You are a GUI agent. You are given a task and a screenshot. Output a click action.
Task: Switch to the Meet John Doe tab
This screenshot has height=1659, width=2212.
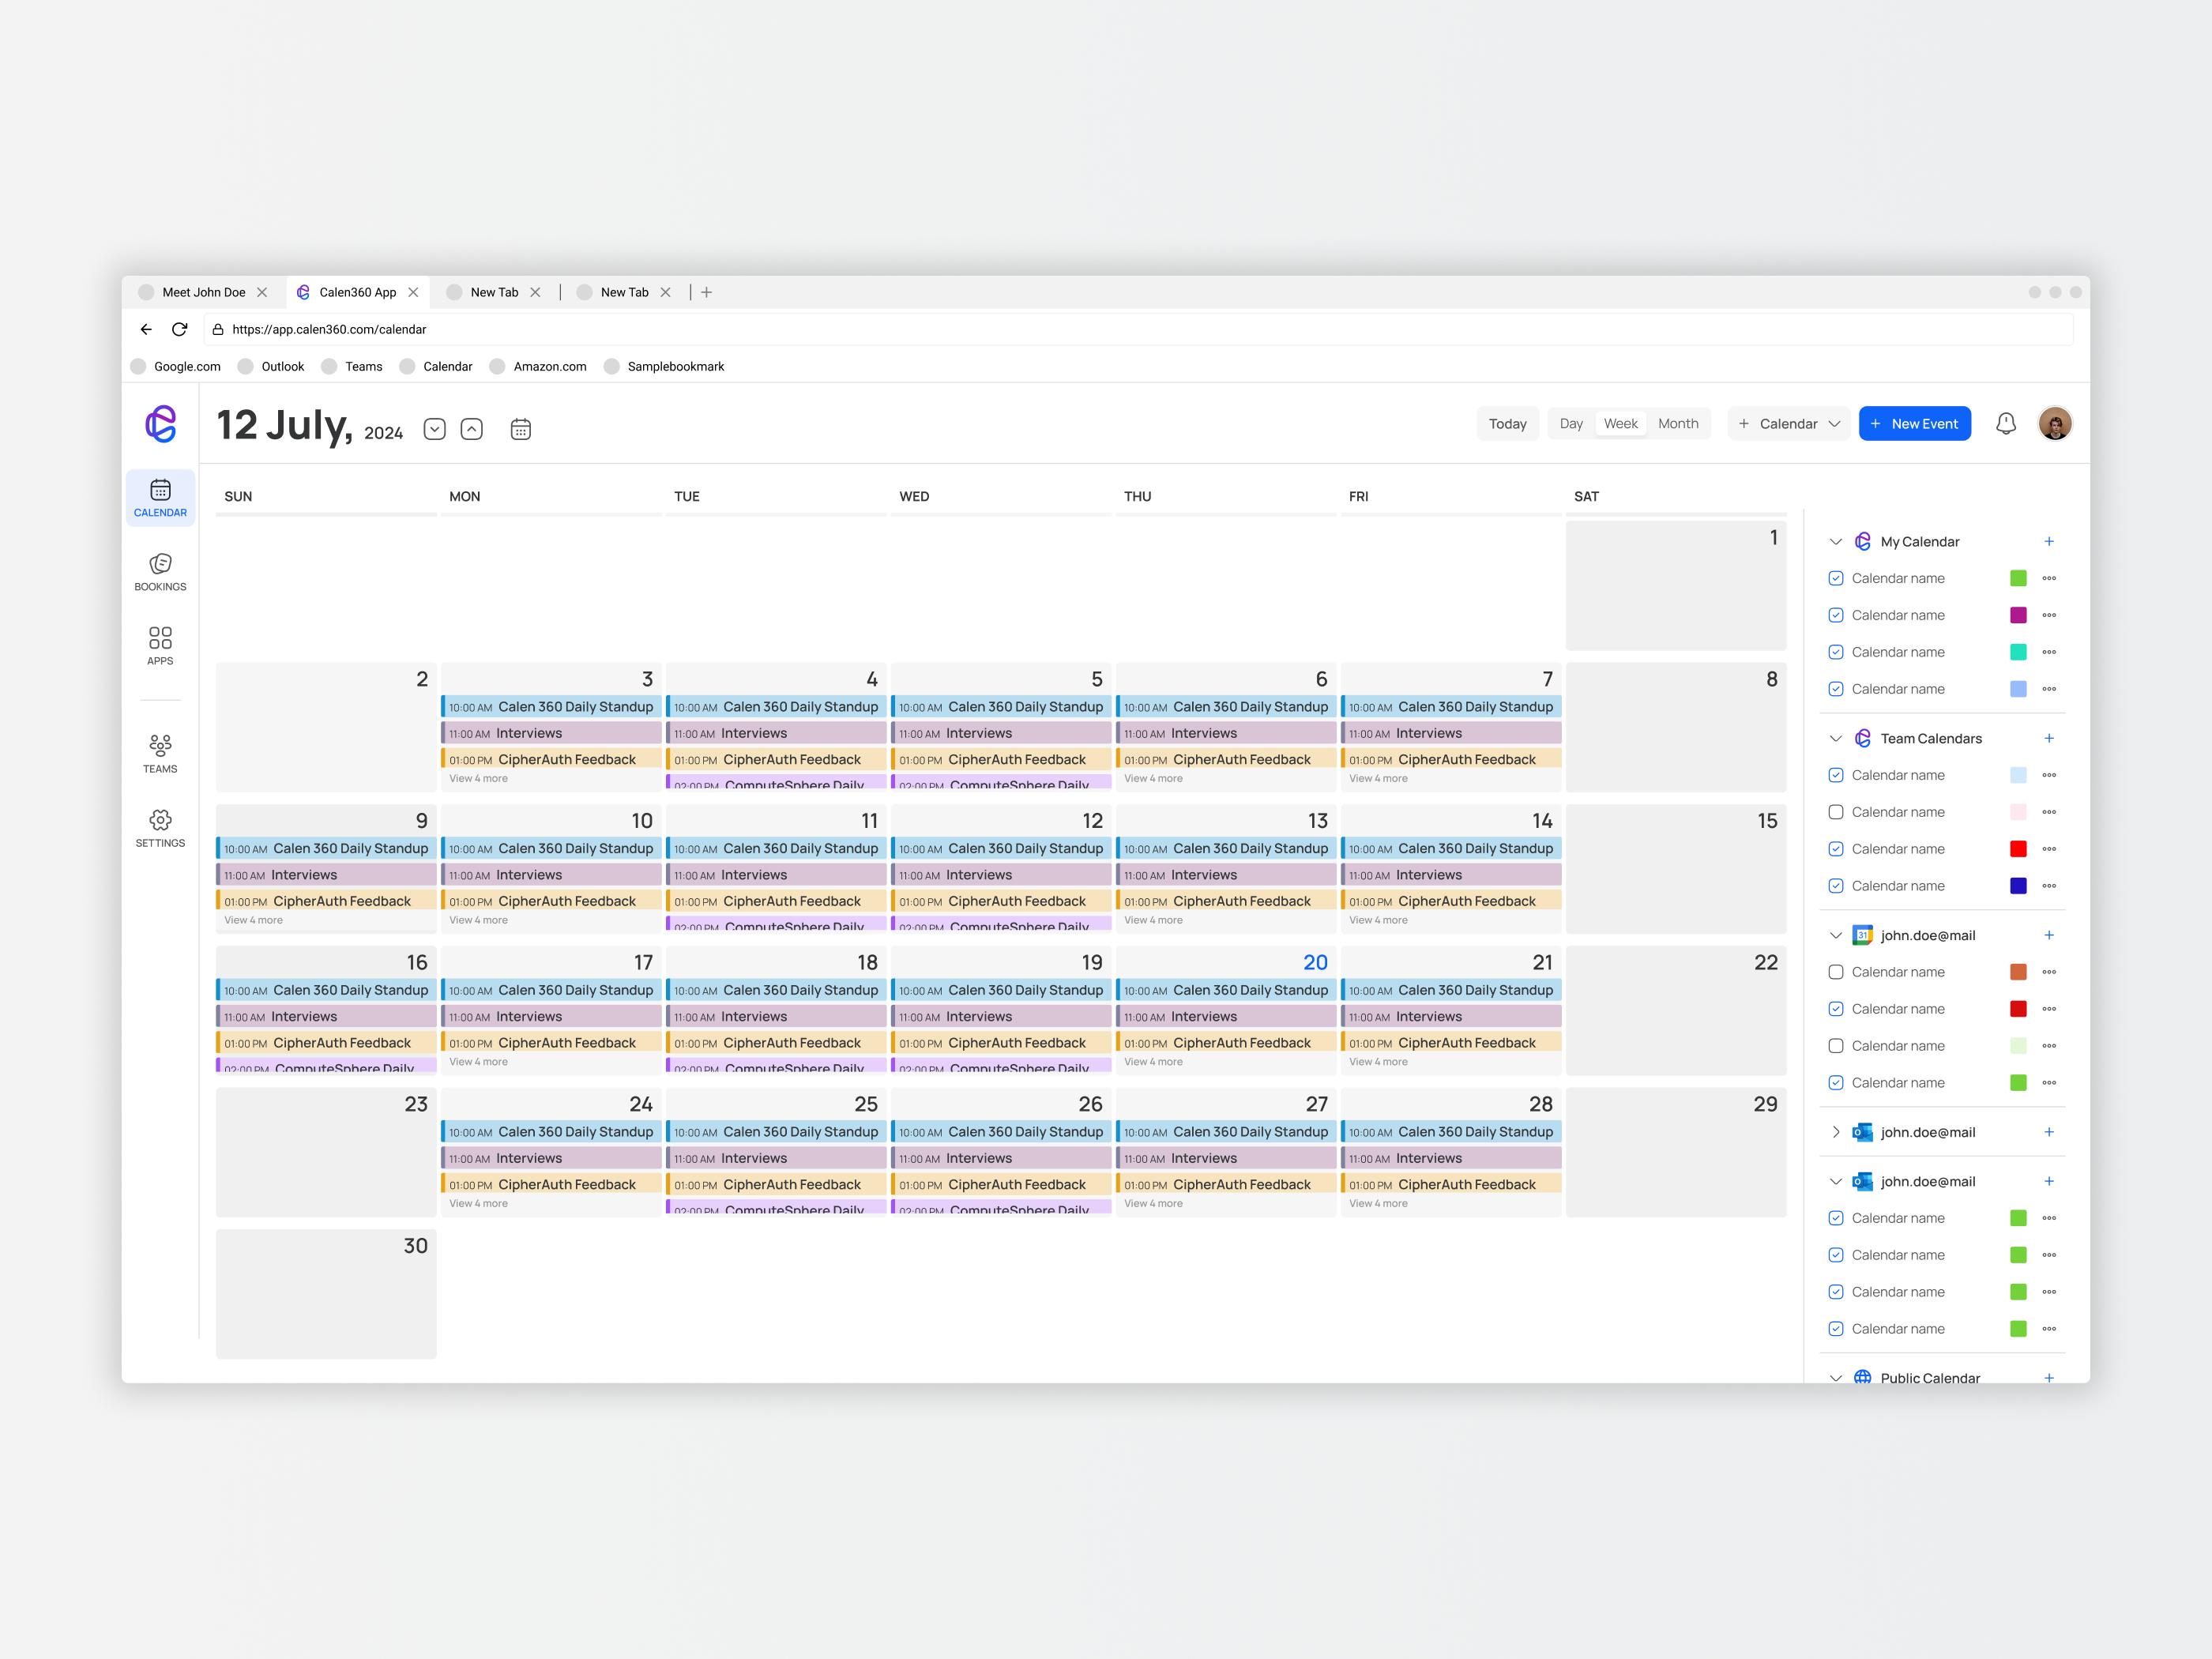204,292
